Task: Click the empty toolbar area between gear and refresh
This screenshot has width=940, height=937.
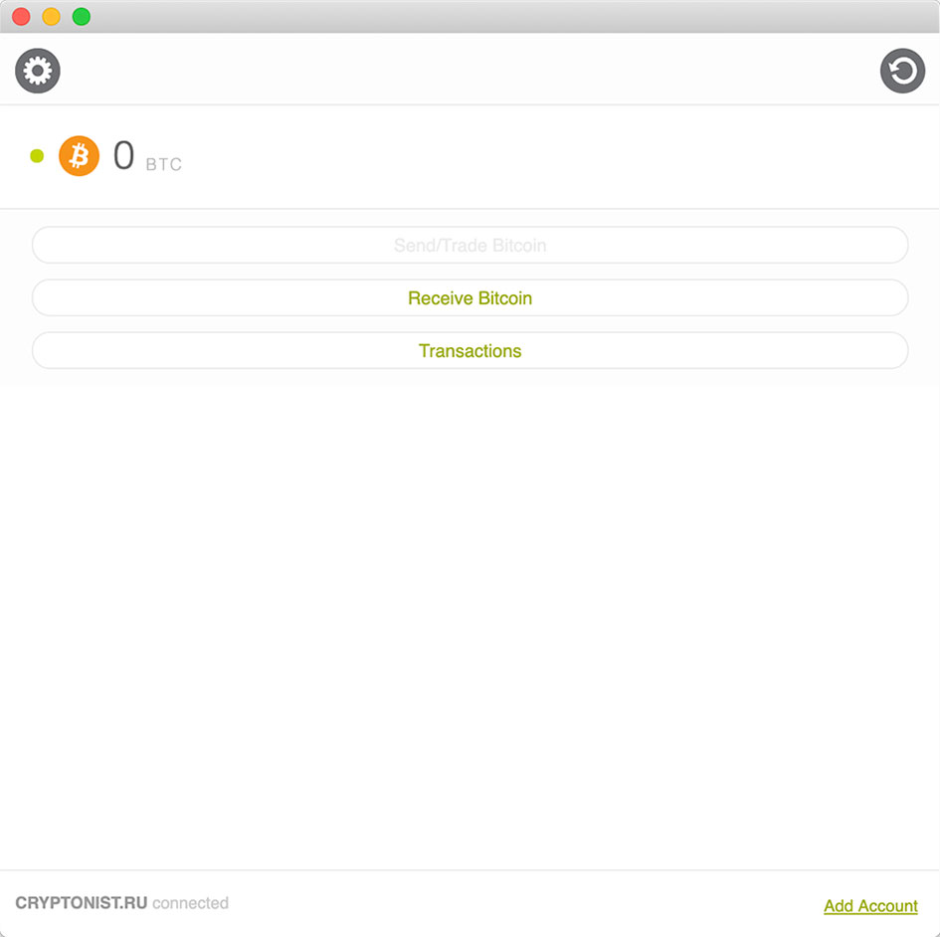Action: pos(470,71)
